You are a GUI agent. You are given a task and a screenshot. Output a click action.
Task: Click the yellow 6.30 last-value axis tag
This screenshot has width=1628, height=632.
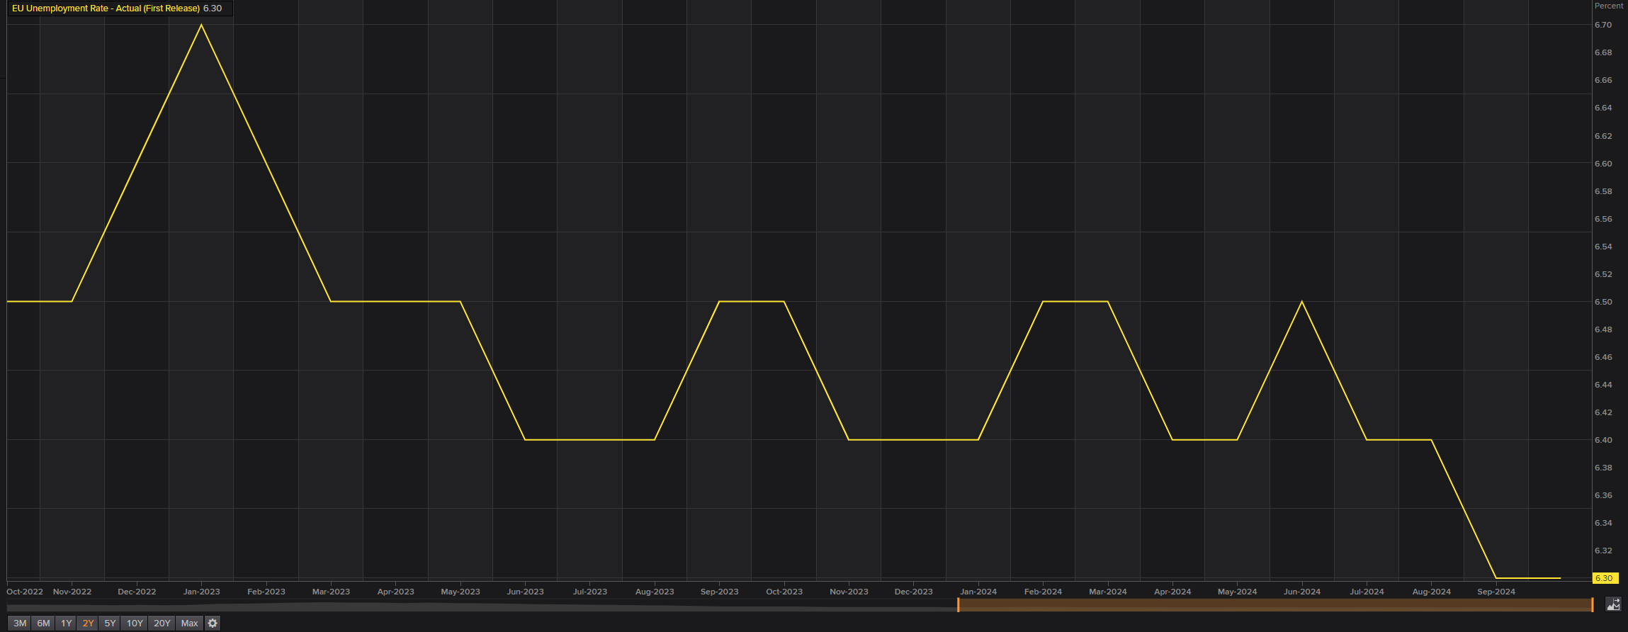[x=1604, y=578]
